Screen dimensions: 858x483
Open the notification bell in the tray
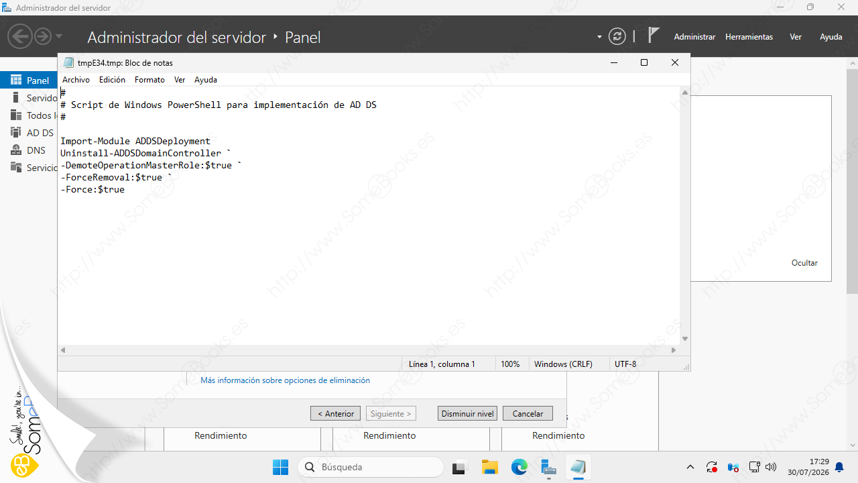(x=839, y=467)
